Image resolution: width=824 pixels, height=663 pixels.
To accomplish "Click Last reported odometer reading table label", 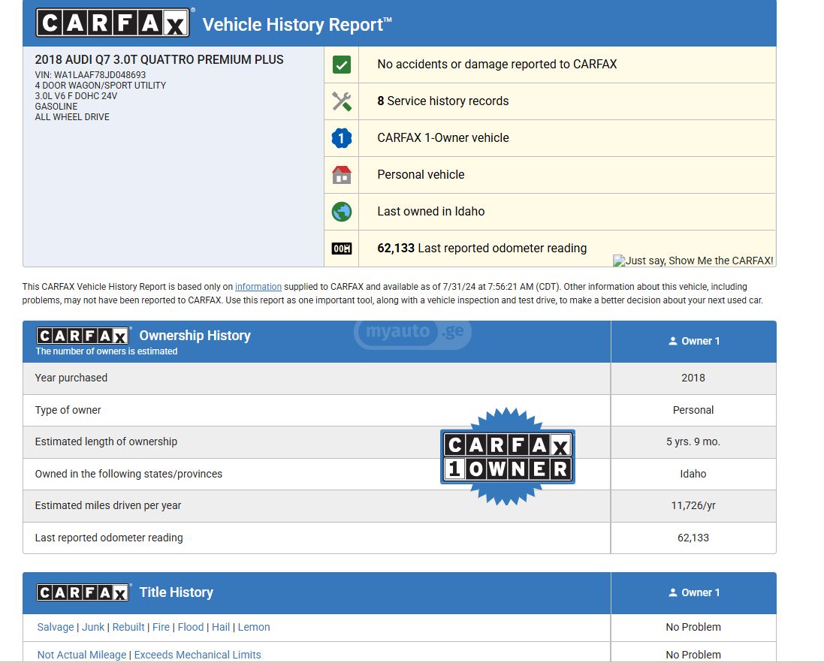I will click(109, 538).
